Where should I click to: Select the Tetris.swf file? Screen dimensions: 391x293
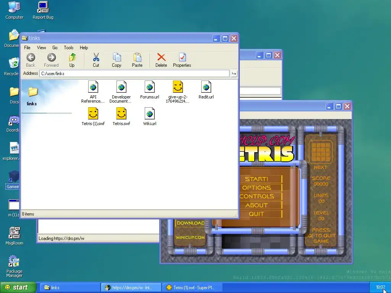[121, 117]
